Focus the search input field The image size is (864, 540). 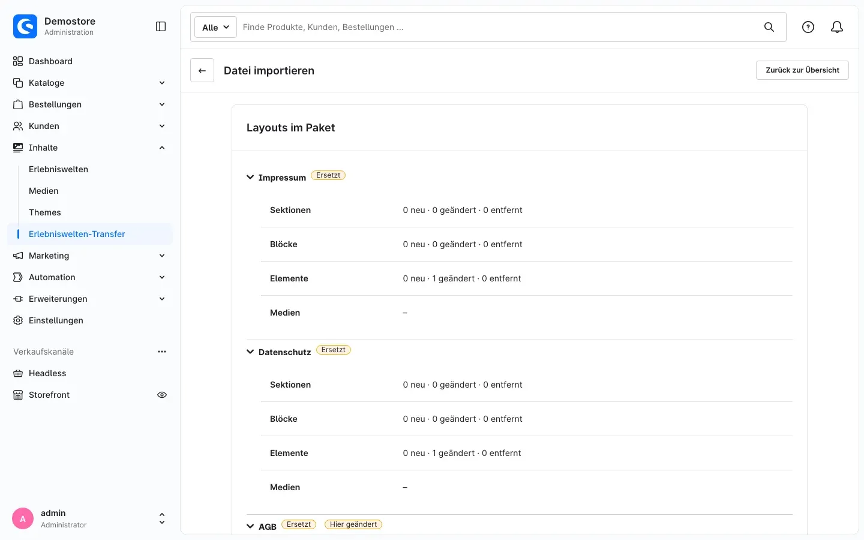(x=498, y=27)
